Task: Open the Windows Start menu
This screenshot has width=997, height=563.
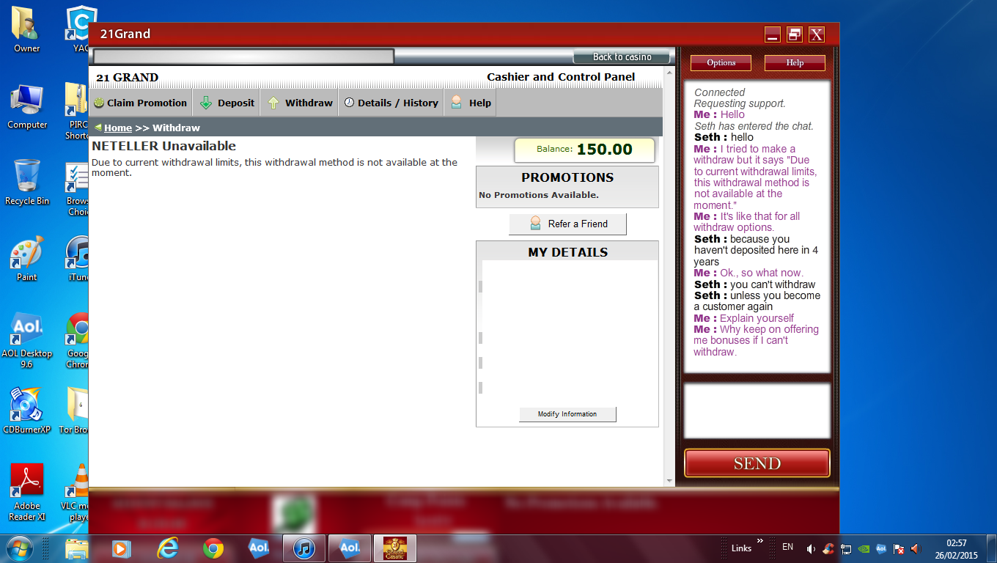Action: point(19,548)
